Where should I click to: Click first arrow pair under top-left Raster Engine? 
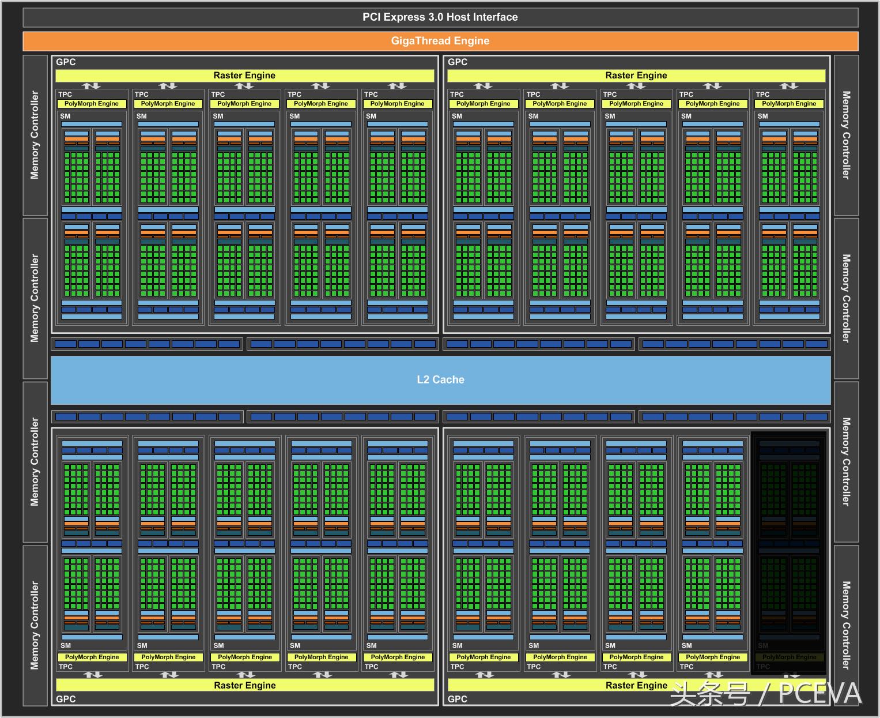click(92, 86)
